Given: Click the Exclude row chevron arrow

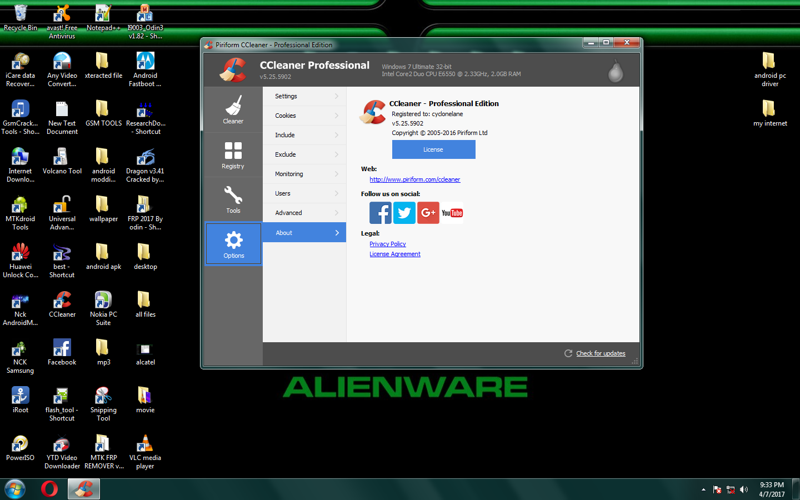Looking at the screenshot, I should [x=337, y=154].
